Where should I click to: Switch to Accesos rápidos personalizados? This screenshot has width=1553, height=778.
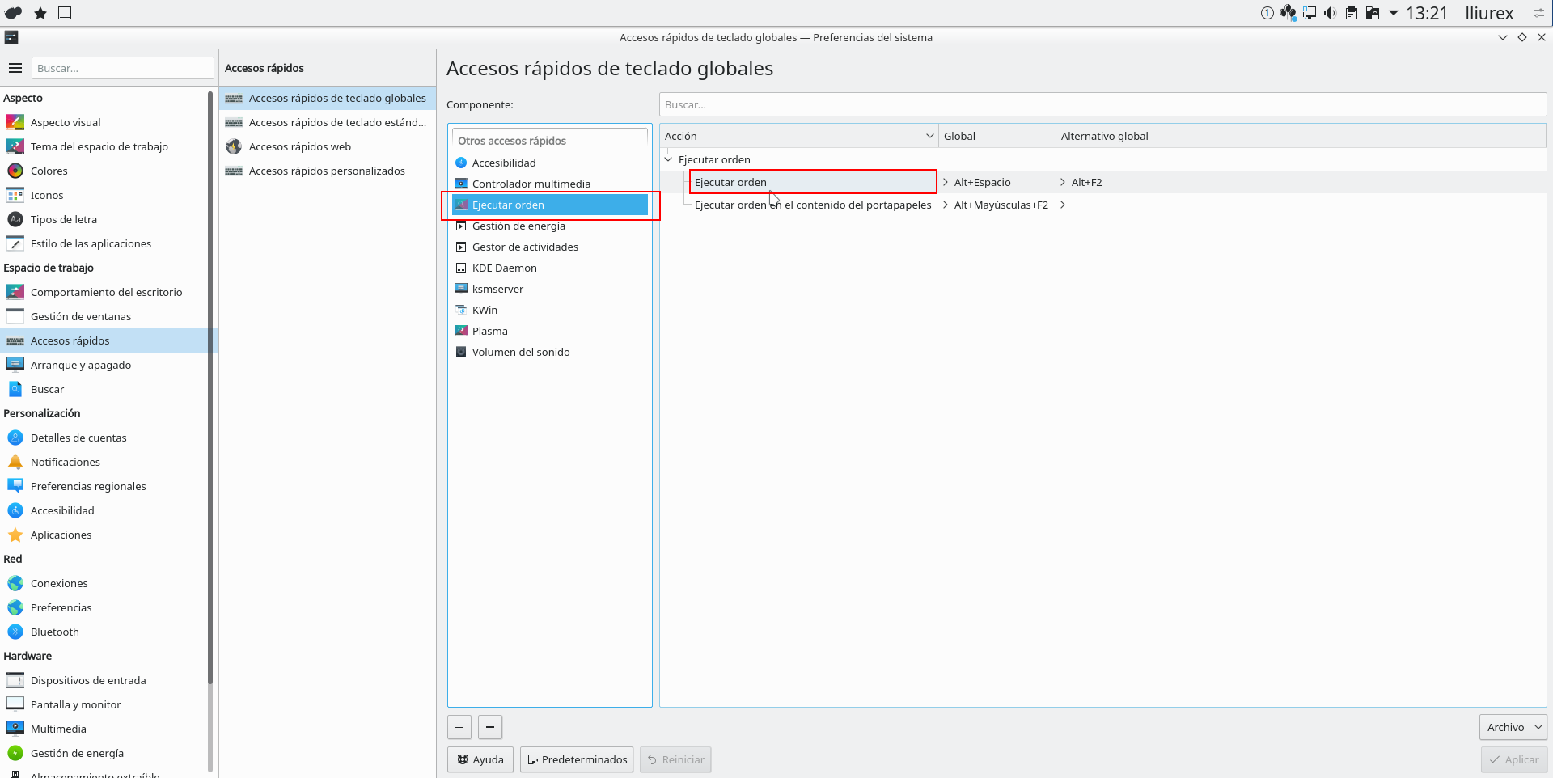326,171
